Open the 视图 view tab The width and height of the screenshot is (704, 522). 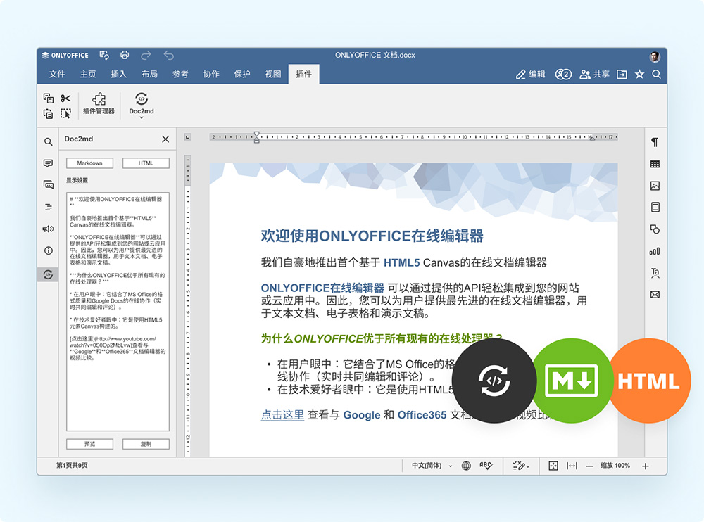point(272,74)
